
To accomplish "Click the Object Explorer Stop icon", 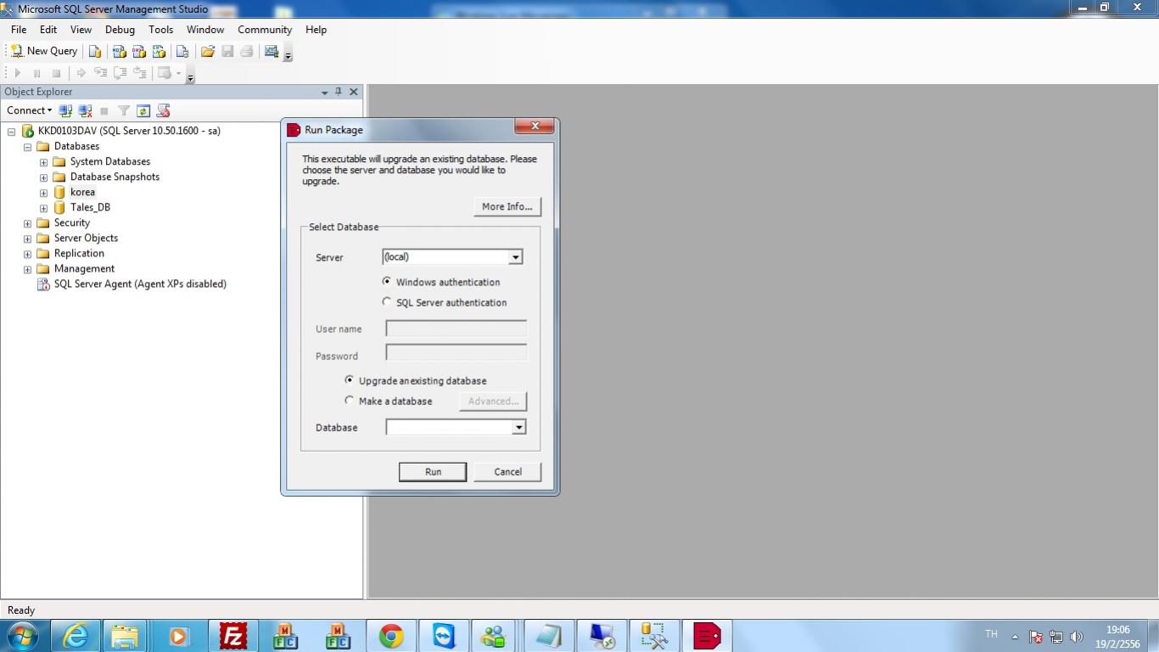I will 104,110.
